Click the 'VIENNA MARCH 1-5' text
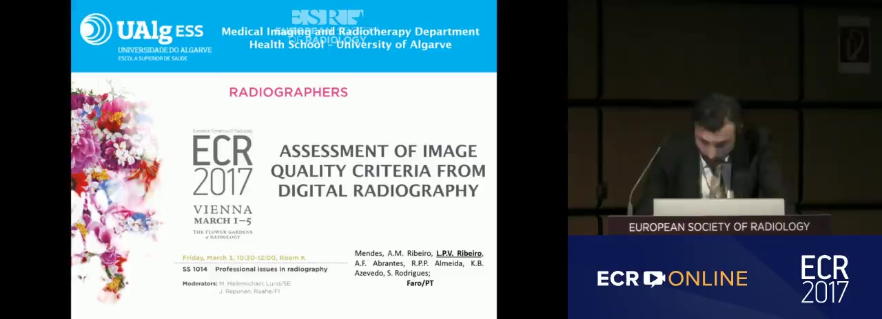This screenshot has width=882, height=319. pos(223,214)
